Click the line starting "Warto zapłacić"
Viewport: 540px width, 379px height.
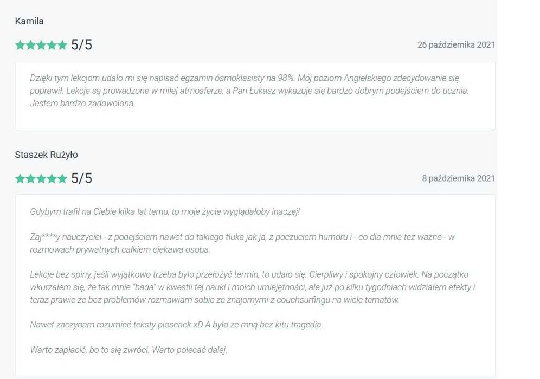tap(128, 350)
